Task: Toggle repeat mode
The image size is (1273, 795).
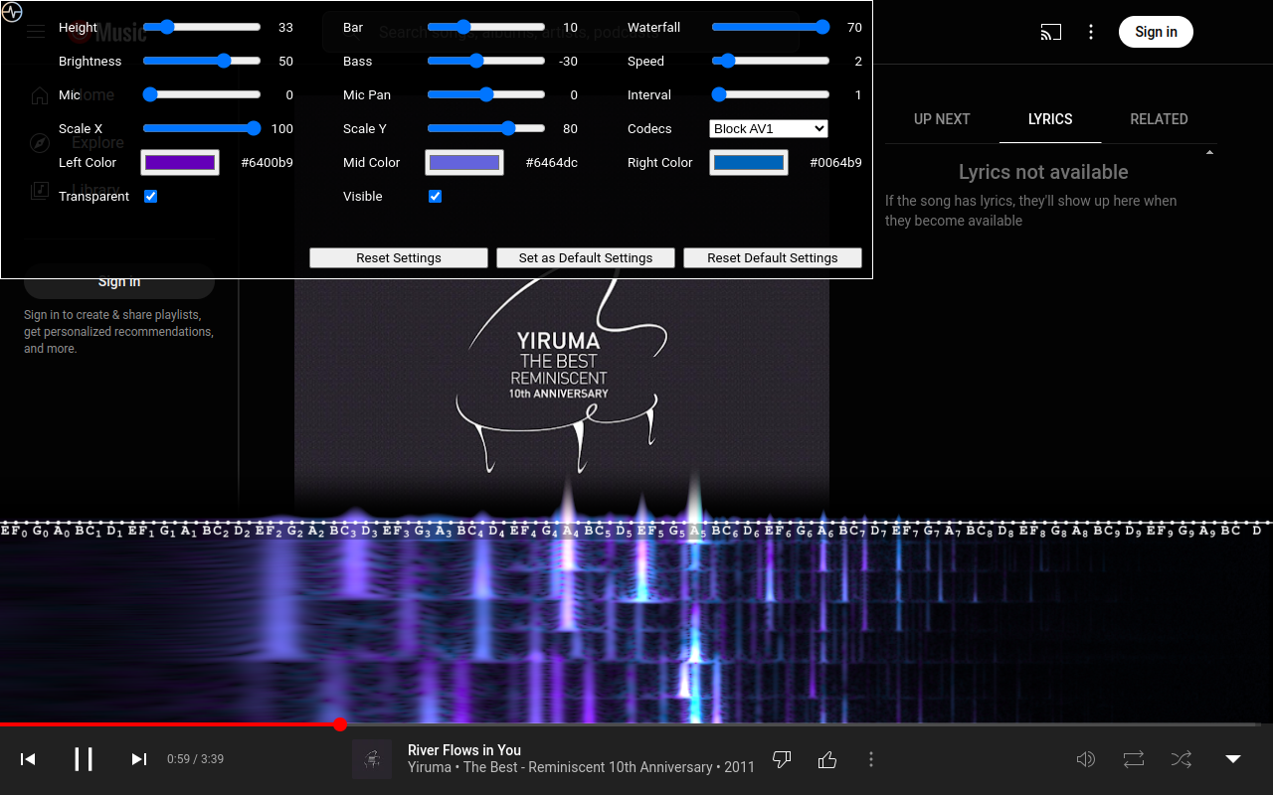Action: click(x=1134, y=759)
